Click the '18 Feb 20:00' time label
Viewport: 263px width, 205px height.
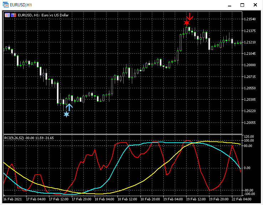150,199
